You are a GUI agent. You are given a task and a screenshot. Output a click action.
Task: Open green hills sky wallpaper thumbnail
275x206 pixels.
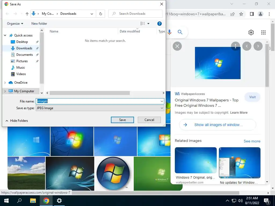tap(26, 174)
